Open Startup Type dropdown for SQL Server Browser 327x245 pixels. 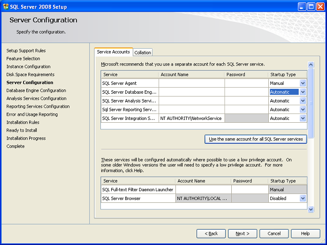point(303,198)
